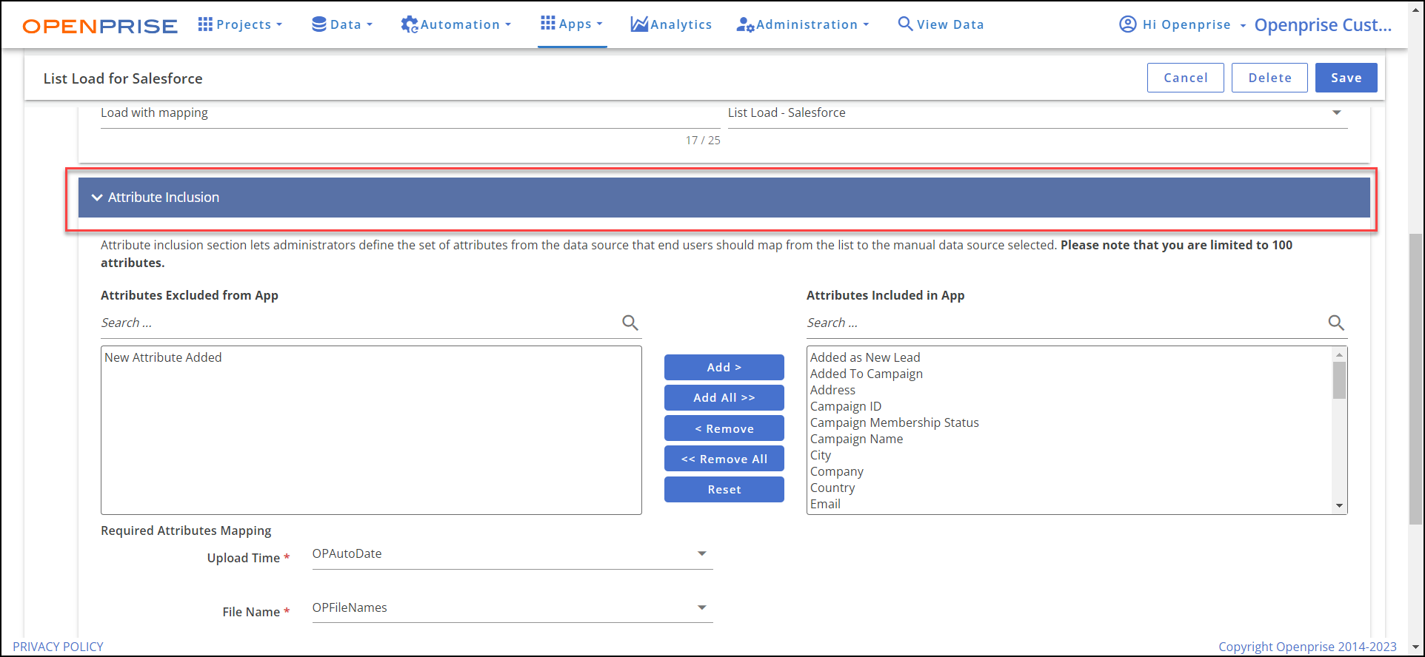Click the Openprise logo
The height and width of the screenshot is (657, 1425).
tap(100, 26)
